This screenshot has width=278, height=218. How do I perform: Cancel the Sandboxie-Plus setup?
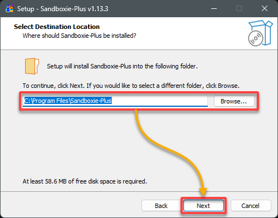(251, 206)
